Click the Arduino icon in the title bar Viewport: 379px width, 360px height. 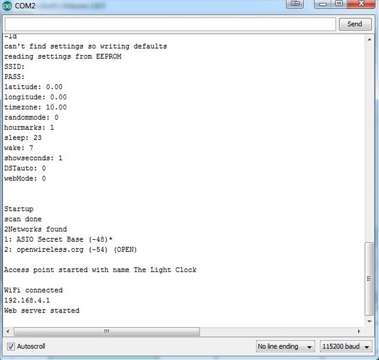click(7, 6)
